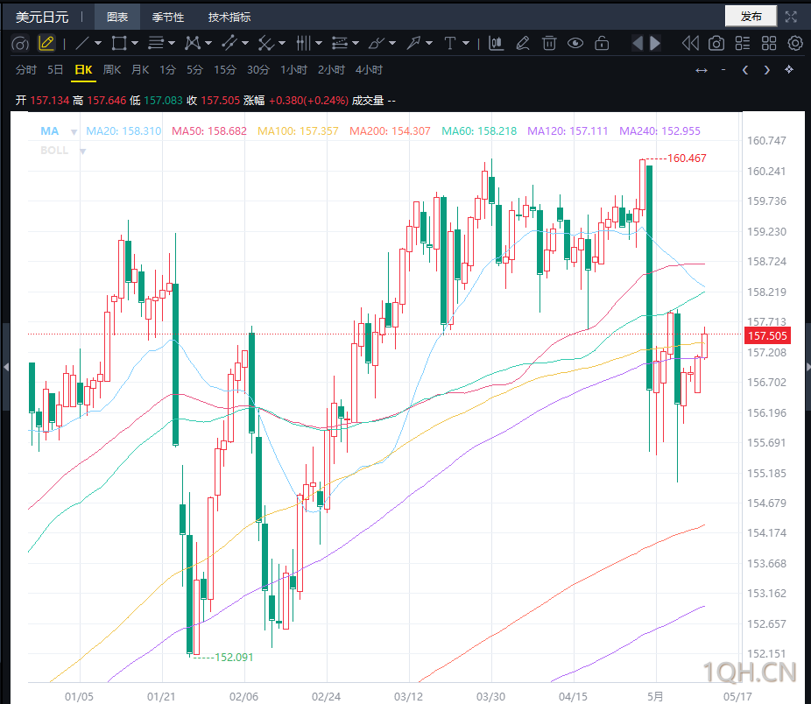
Task: Toggle the MA20: 158.310 line
Action: (x=123, y=131)
